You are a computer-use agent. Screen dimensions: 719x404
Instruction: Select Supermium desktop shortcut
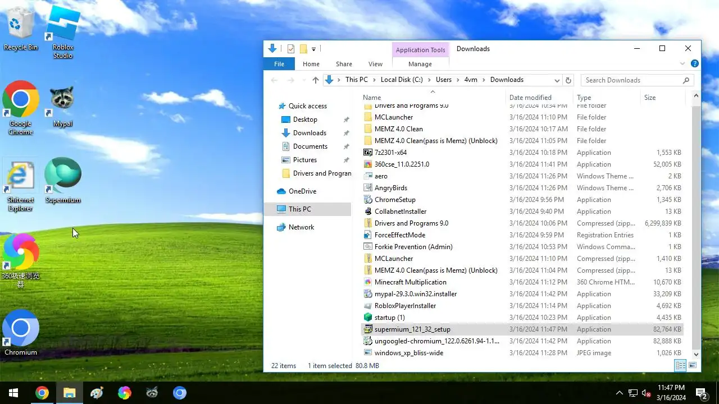point(63,181)
